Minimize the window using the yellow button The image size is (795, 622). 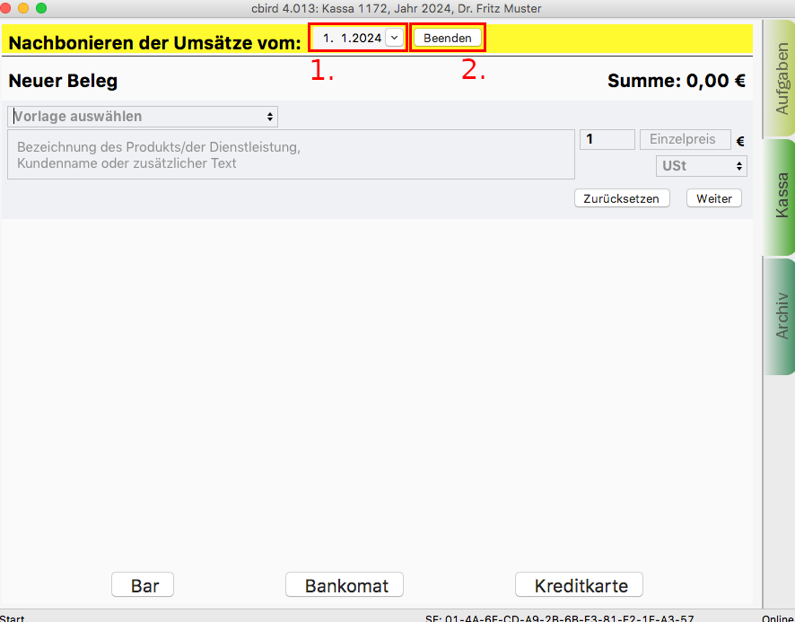click(x=23, y=8)
